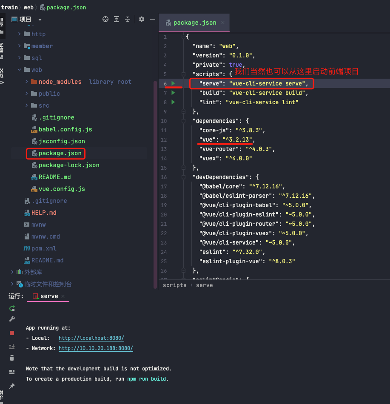The height and width of the screenshot is (404, 390).
Task: Pin the run tab with pin icon
Action: 12,386
